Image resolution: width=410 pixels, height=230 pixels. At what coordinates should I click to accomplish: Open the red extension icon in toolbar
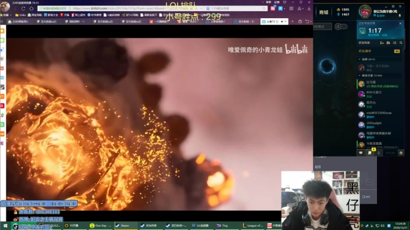coord(273,9)
